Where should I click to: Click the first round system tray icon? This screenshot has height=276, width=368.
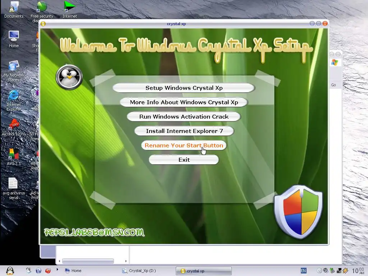point(319,271)
